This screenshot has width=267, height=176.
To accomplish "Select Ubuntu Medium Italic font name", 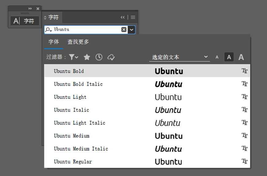I will (x=81, y=149).
